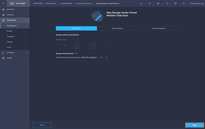The width and height of the screenshot is (205, 129).
Task: Expand the Admin menu chevron
Action: click(x=27, y=58)
